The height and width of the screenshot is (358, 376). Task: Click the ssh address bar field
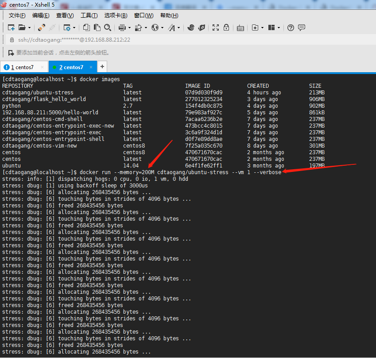pyautogui.click(x=192, y=40)
